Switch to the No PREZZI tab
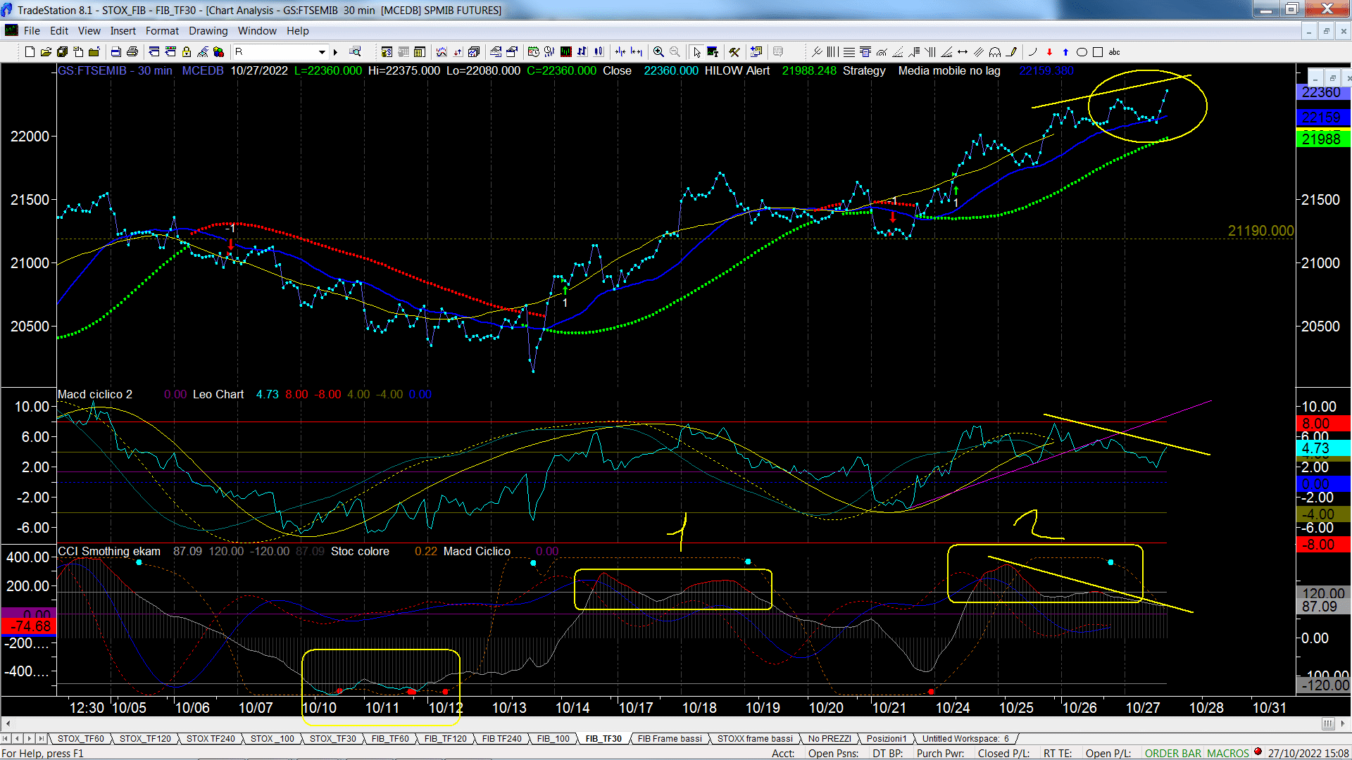The height and width of the screenshot is (760, 1352). (830, 739)
